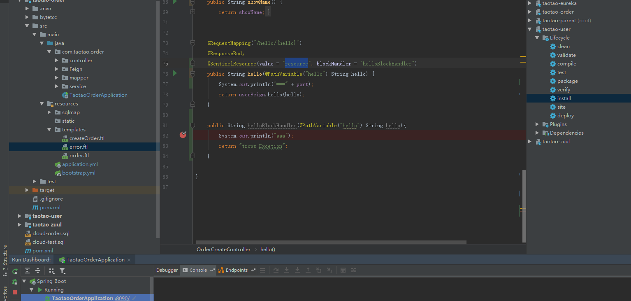631x301 pixels.
Task: Open the filter icon in Run Dashboard
Action: click(x=62, y=271)
